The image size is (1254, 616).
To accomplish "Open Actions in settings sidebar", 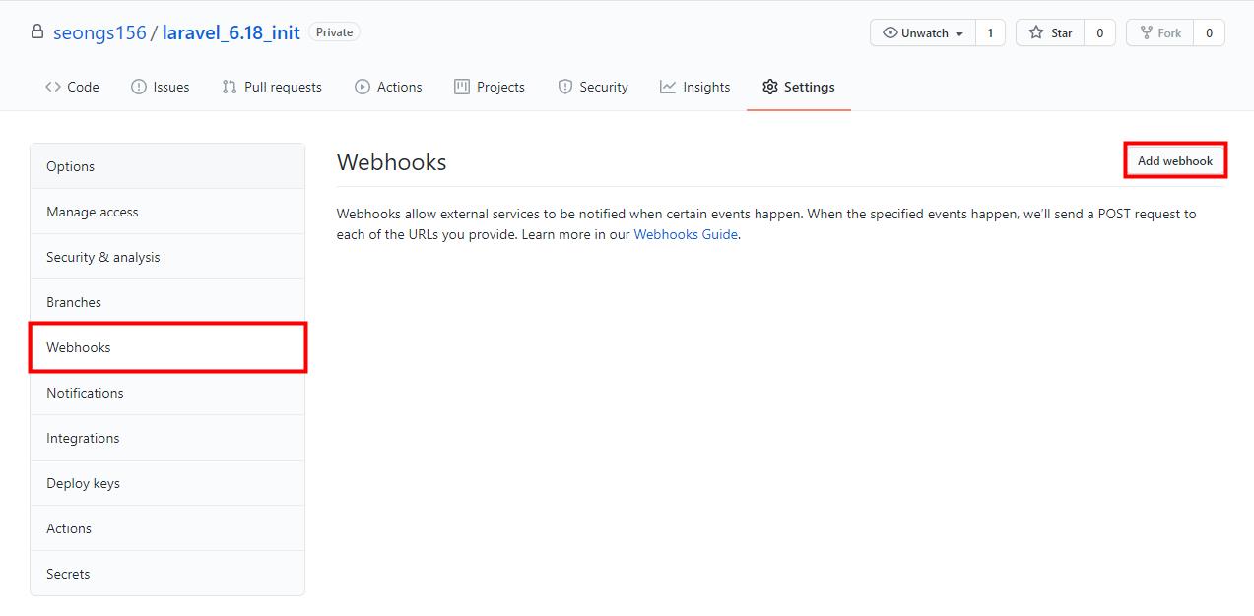I will click(x=167, y=528).
